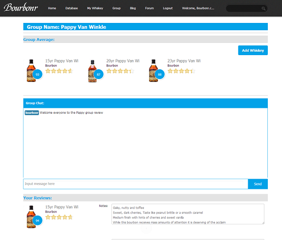Click the top navigation search box
The width and height of the screenshot is (282, 240).
[246, 8]
